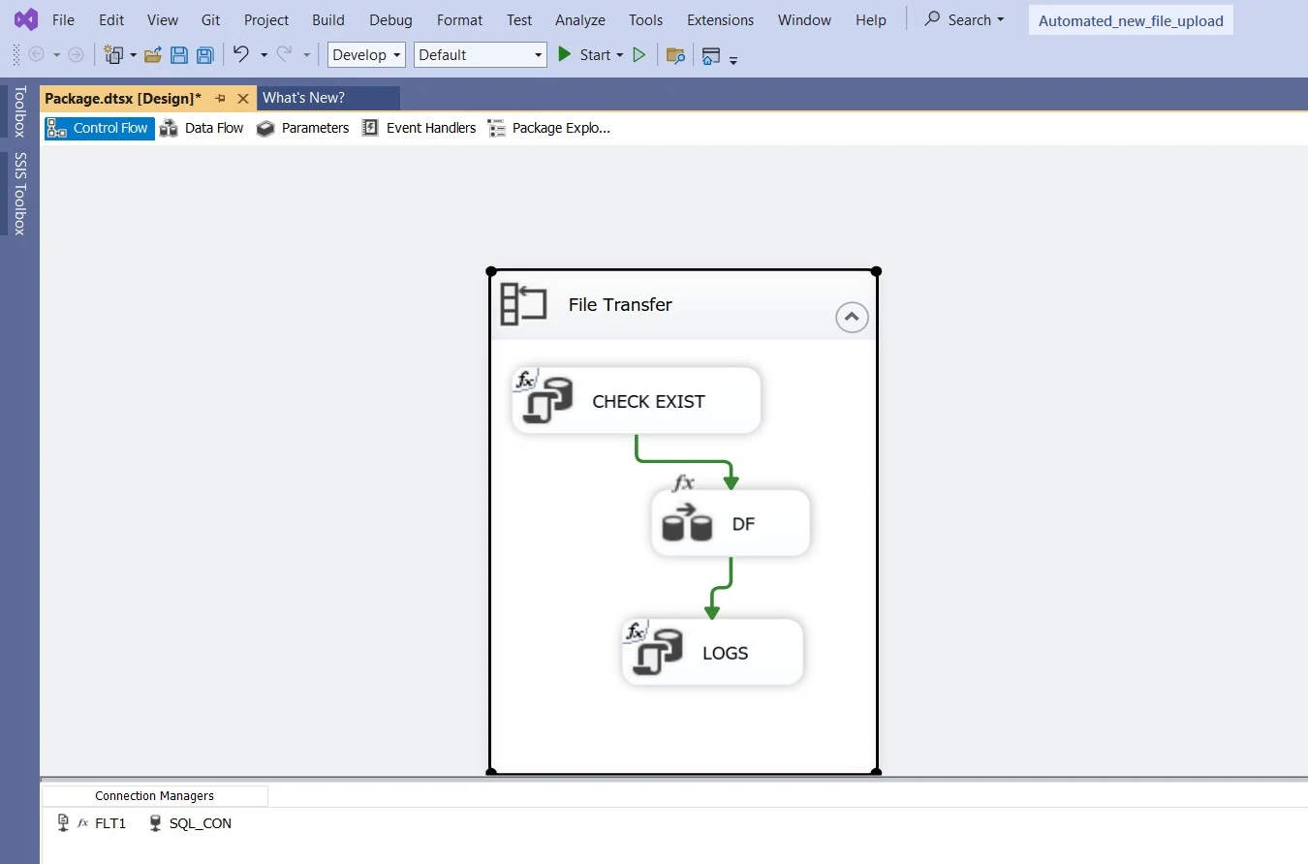Pin the Package.dtsx tab
Viewport: 1308px width, 864px height.
221,99
